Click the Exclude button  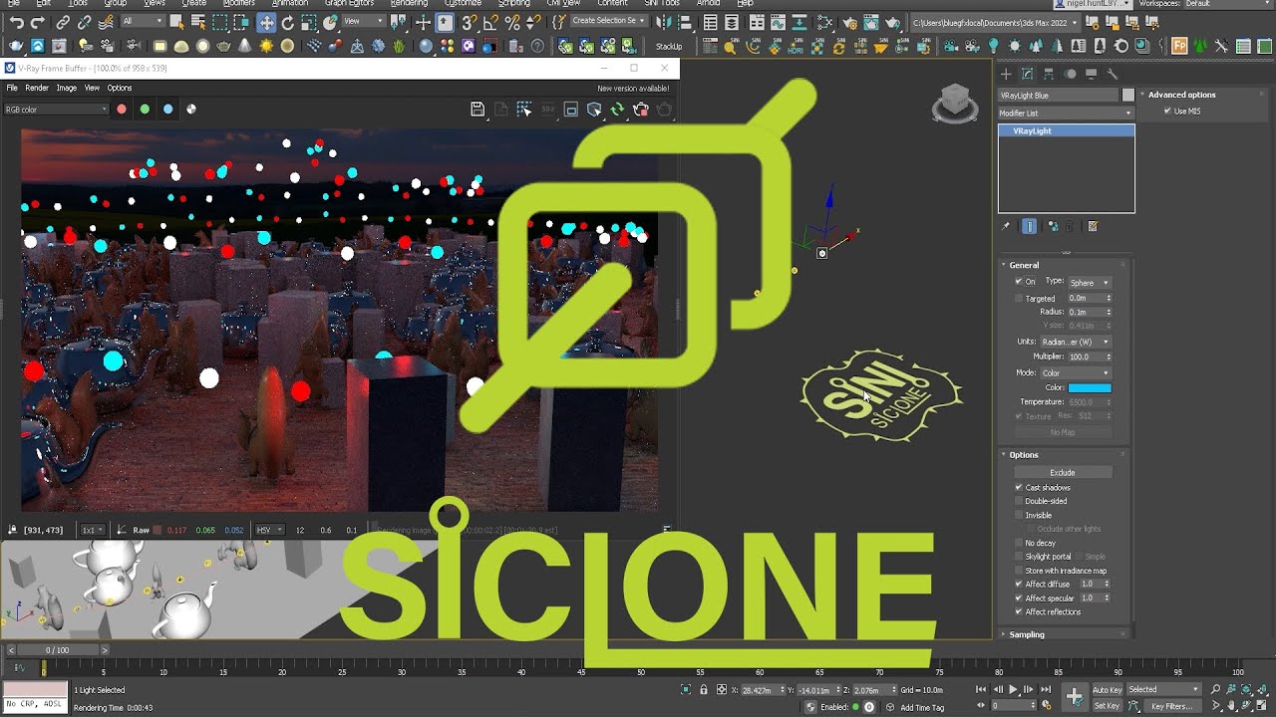coord(1063,472)
